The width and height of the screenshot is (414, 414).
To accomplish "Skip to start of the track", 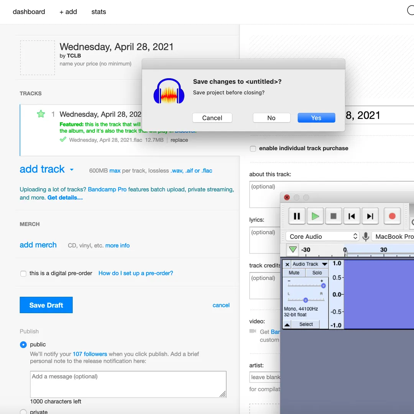I will coord(352,216).
